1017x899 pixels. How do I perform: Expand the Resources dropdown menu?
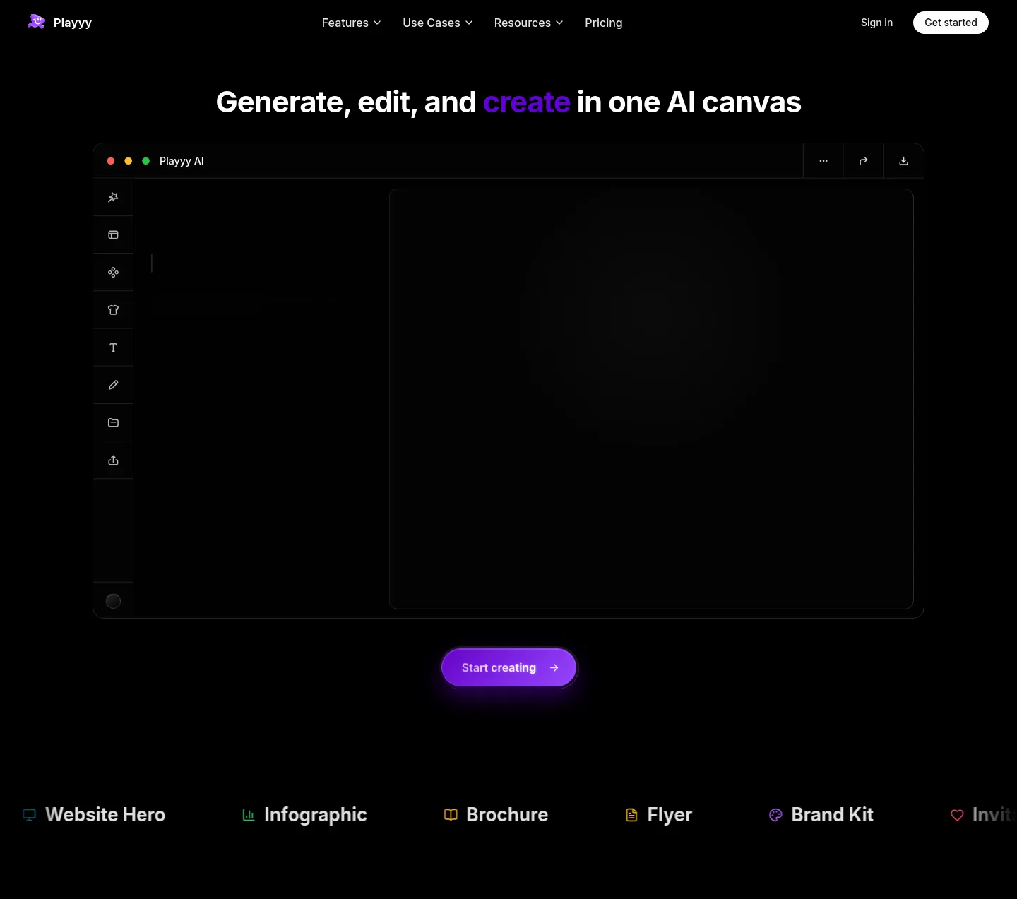pos(528,23)
